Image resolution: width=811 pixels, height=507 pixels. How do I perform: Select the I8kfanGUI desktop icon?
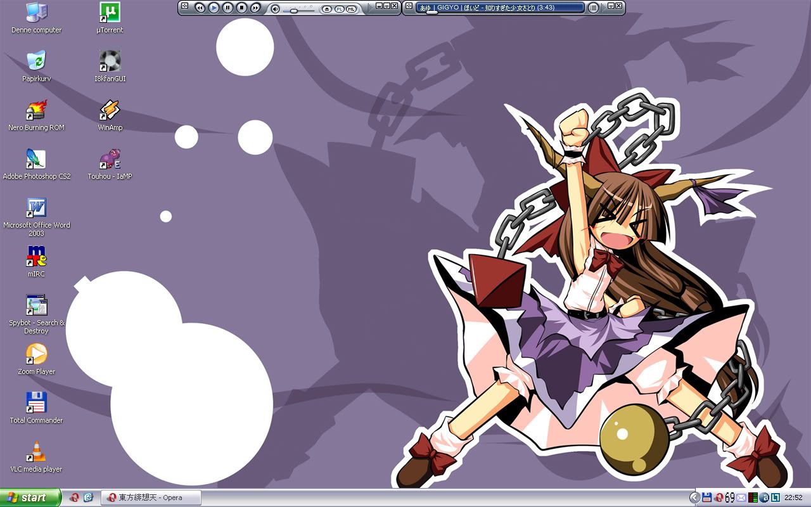coord(110,61)
